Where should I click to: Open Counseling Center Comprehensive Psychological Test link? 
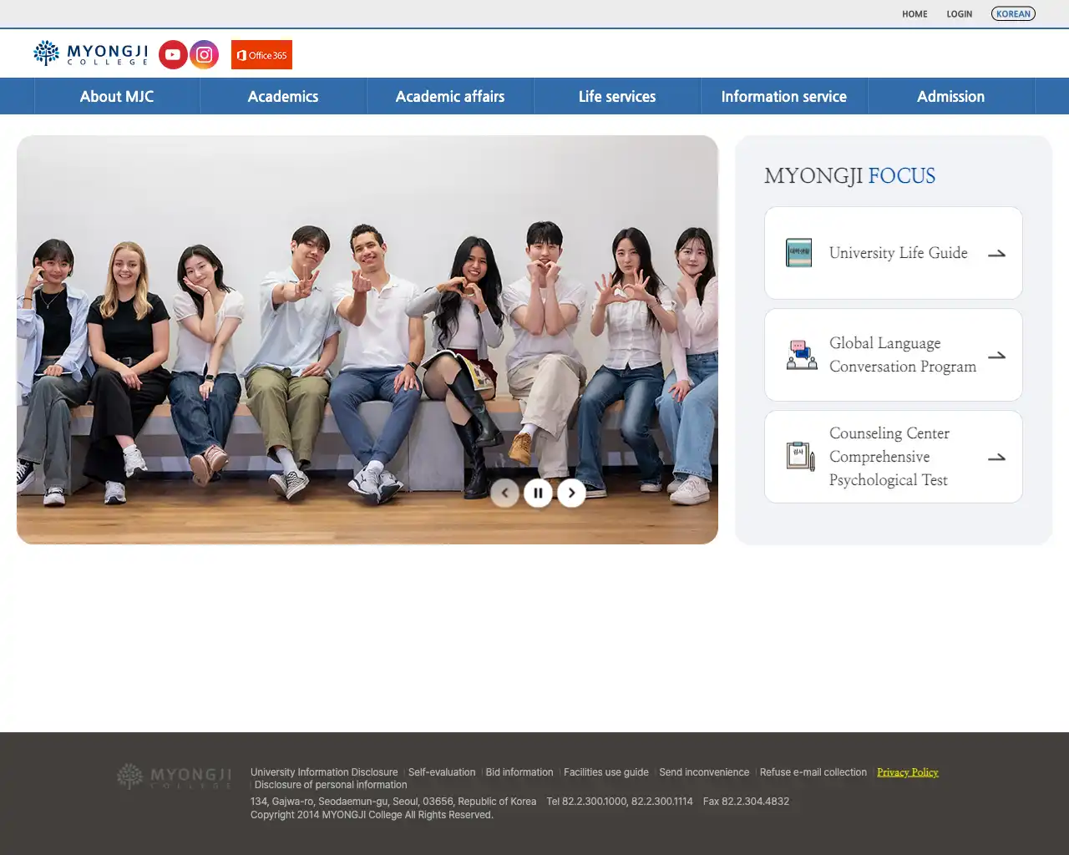(889, 457)
